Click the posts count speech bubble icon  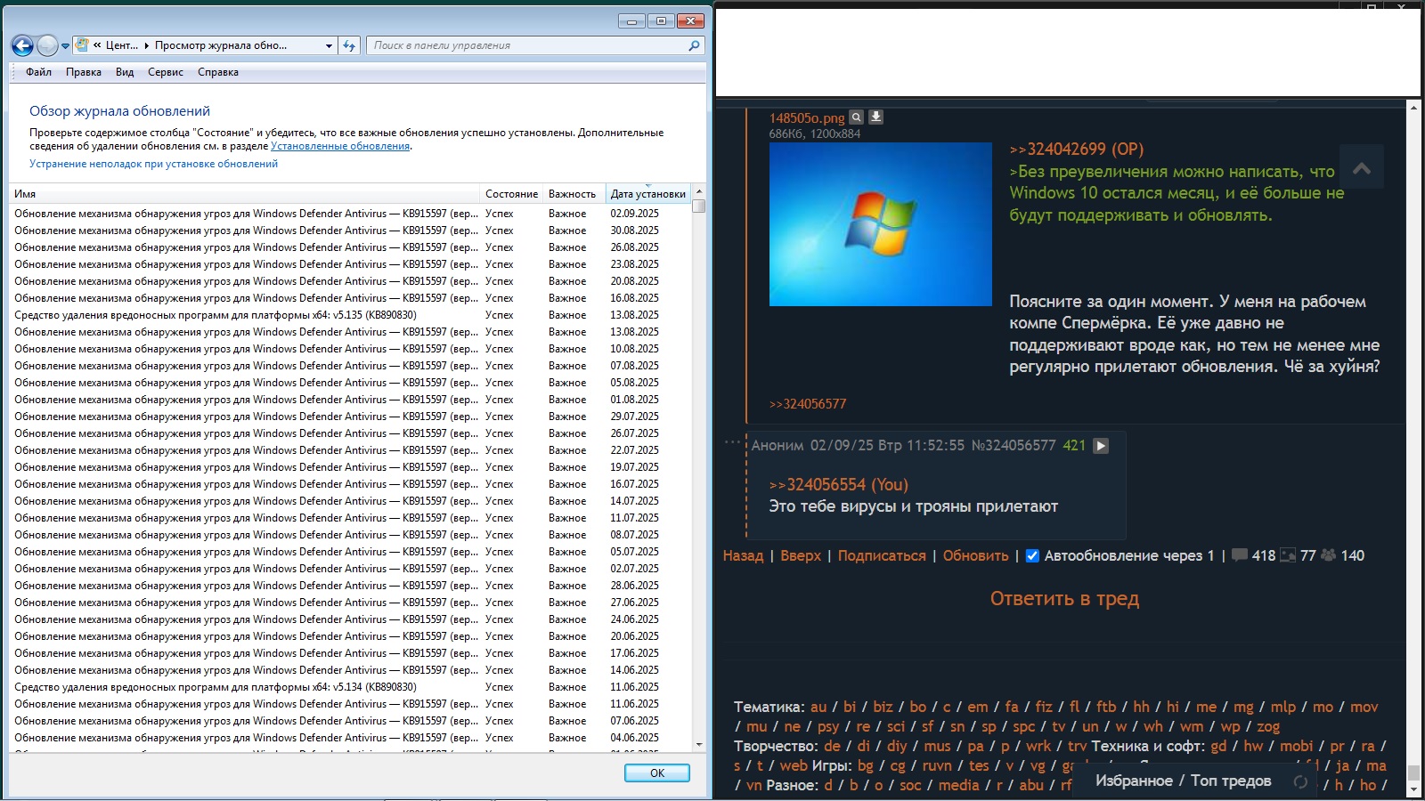pyautogui.click(x=1239, y=555)
